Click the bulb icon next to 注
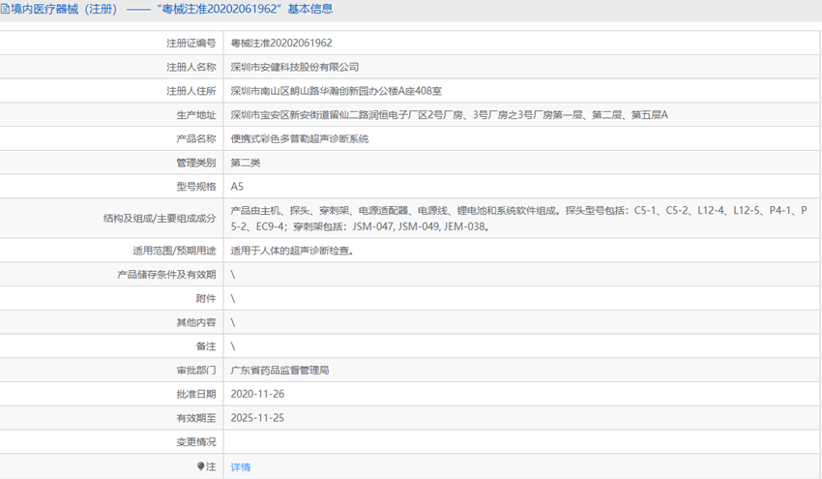Viewport: 822px width, 479px height. (x=200, y=465)
